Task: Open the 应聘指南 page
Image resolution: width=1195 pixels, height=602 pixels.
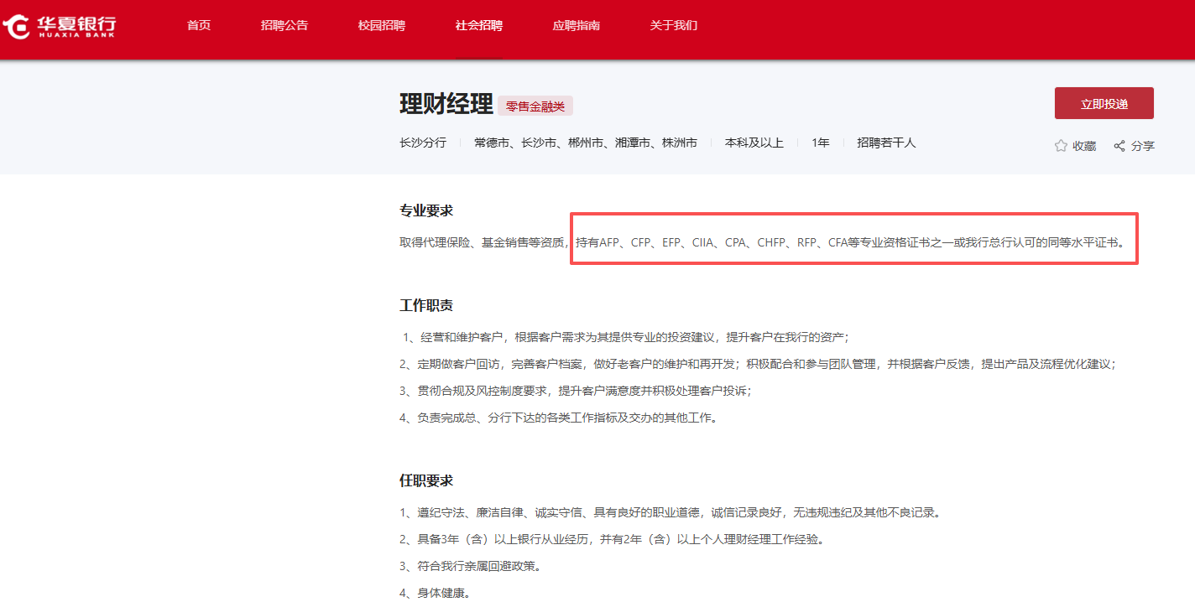Action: [x=577, y=26]
